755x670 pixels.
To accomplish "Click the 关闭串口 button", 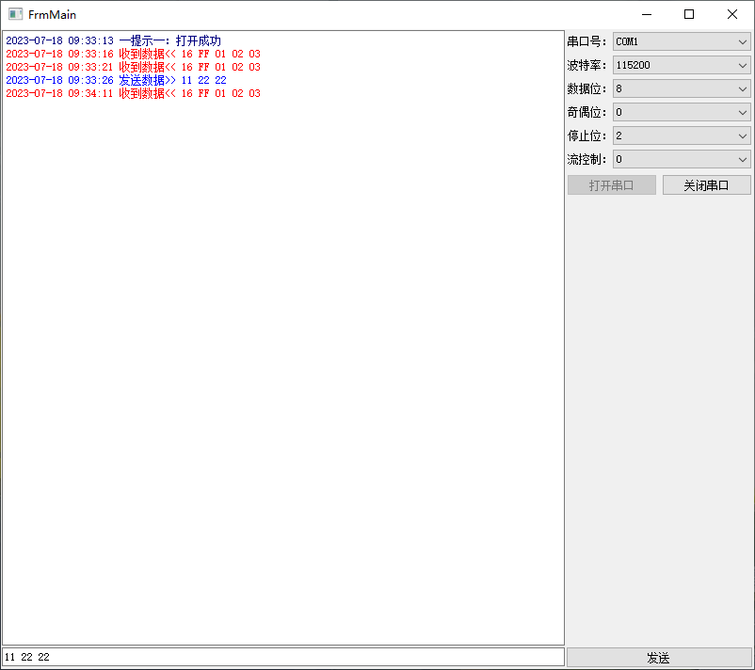I will click(x=706, y=185).
